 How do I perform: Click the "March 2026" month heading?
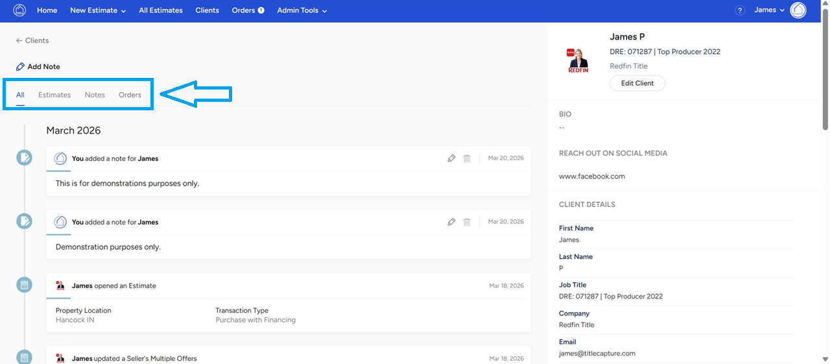73,130
